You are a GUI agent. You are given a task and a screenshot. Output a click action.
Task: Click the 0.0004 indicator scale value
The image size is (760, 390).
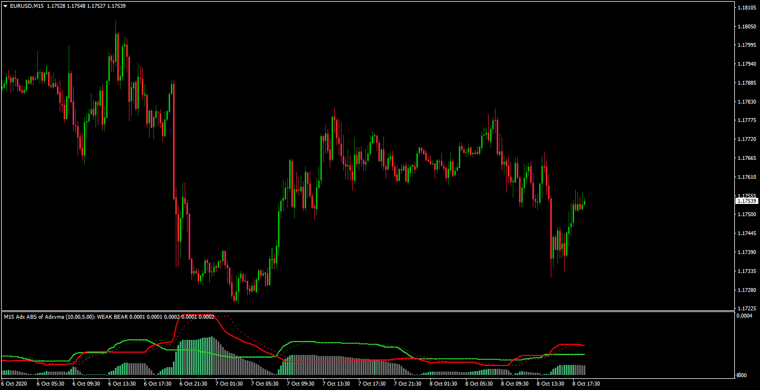click(744, 316)
